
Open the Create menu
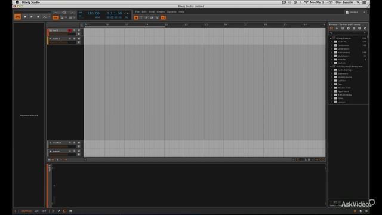161,12
